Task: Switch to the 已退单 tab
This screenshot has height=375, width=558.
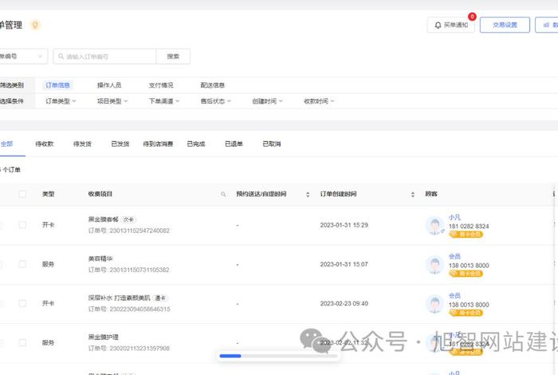Action: (x=234, y=144)
